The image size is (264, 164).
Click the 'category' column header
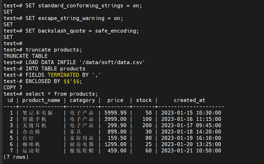[82, 100]
